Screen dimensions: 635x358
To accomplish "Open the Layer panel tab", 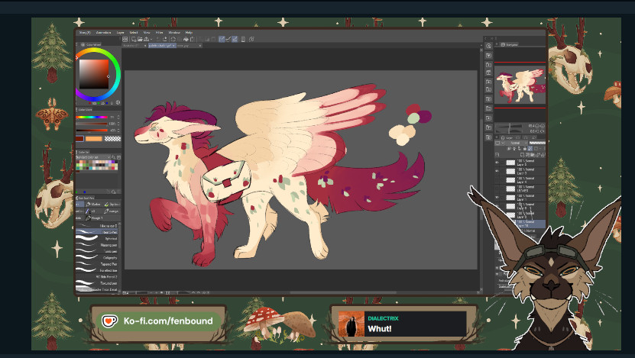I will pos(508,138).
